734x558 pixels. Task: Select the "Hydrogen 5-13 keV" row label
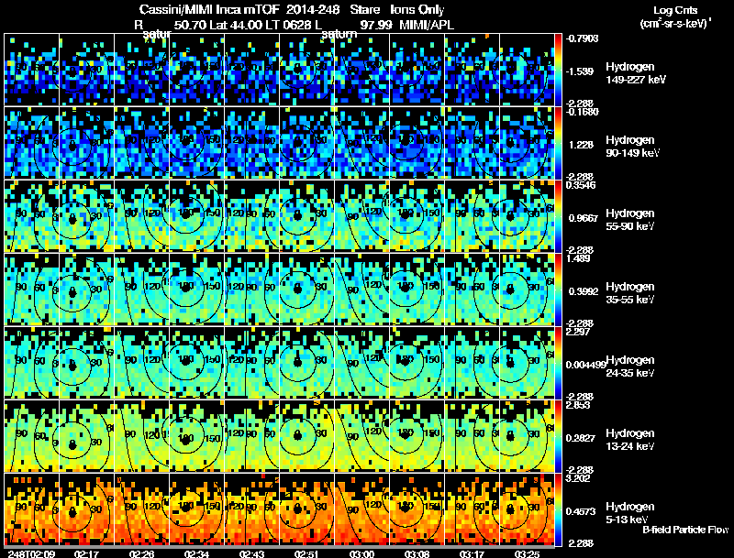(x=630, y=513)
